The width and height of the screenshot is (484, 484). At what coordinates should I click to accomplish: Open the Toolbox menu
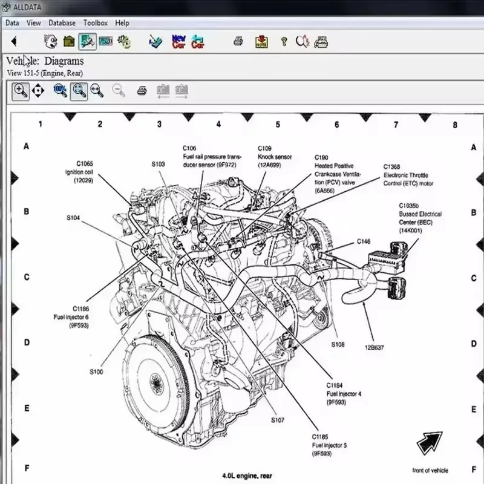(x=95, y=22)
